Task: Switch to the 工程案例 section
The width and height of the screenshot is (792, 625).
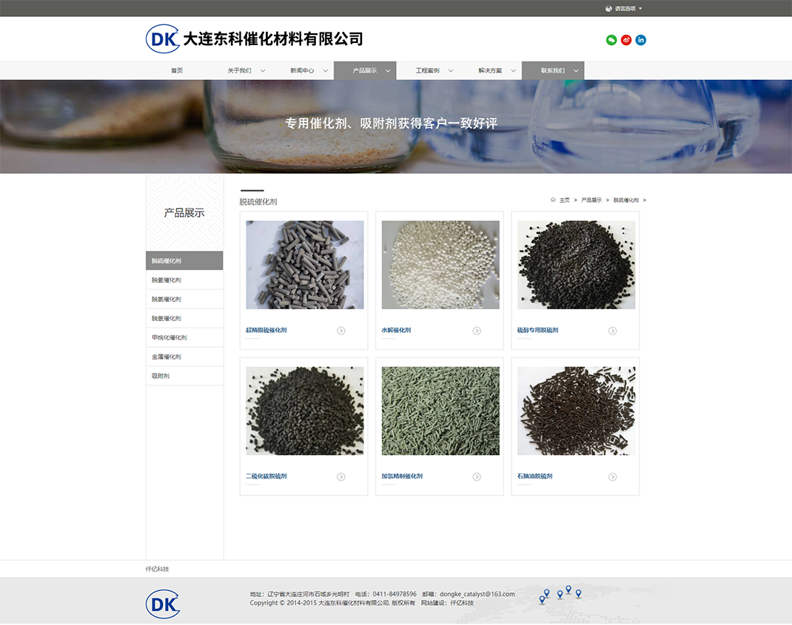Action: coord(429,70)
